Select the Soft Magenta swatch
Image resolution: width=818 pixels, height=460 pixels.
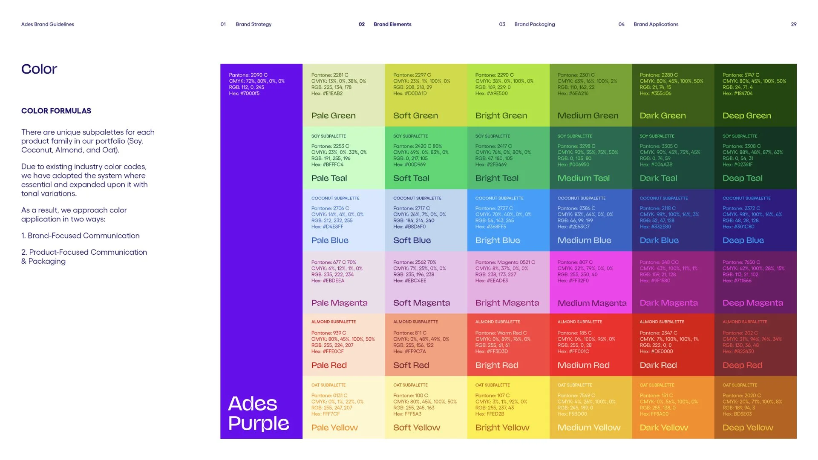pos(426,282)
